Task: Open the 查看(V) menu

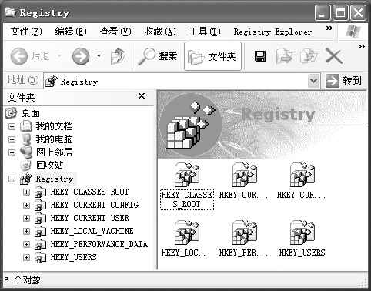Action: click(x=115, y=32)
